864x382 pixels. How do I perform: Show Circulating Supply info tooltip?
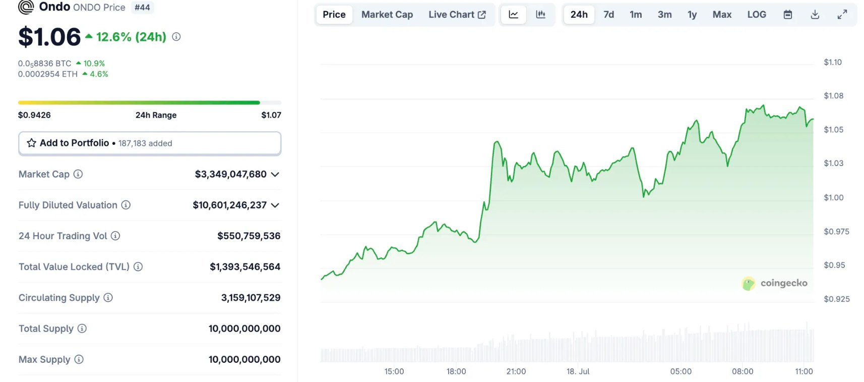pos(108,298)
